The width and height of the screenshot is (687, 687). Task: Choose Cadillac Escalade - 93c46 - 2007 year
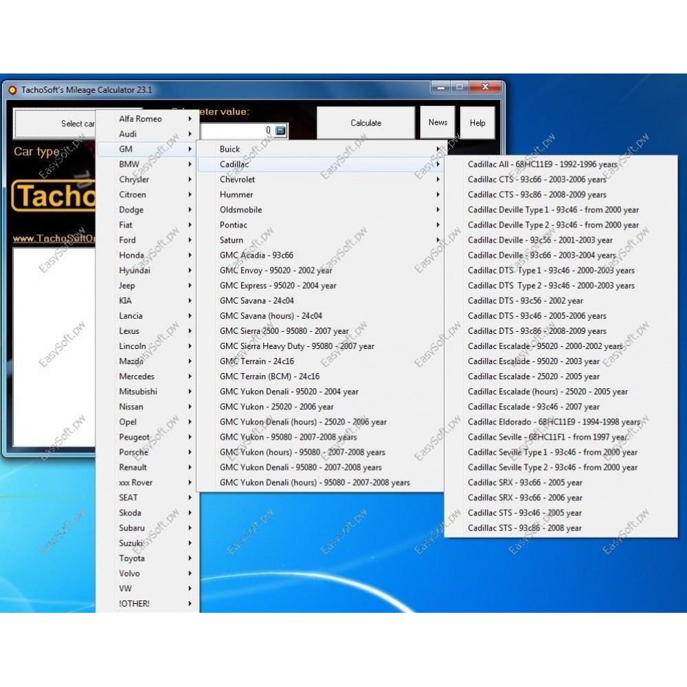561,407
